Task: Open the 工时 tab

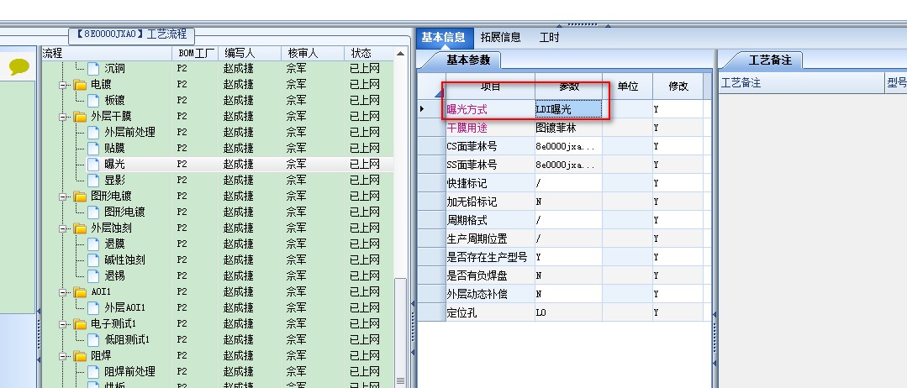Action: point(549,38)
